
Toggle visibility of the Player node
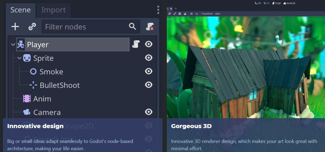pos(149,44)
